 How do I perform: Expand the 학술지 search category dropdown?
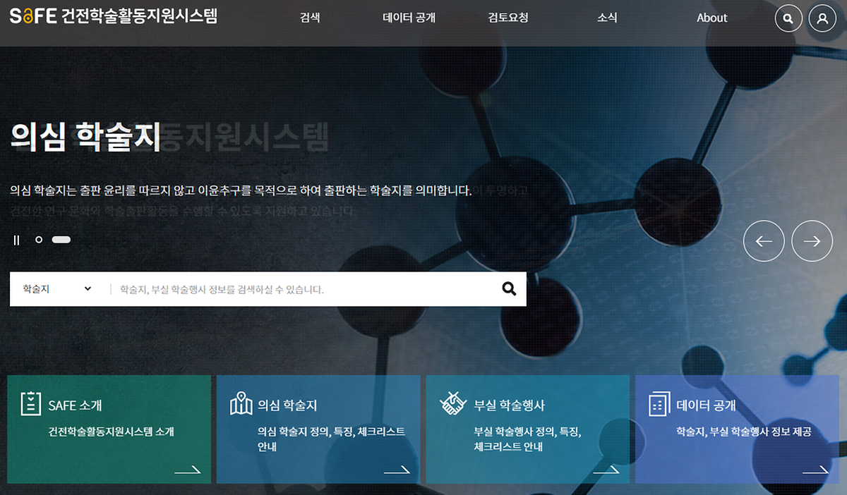57,289
